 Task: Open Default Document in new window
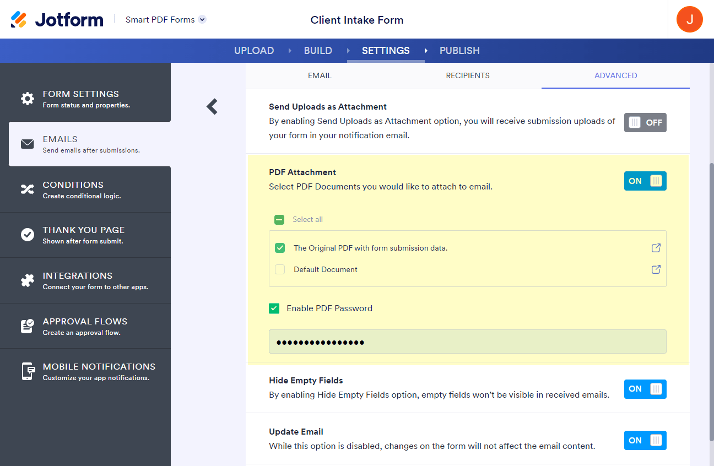click(656, 269)
